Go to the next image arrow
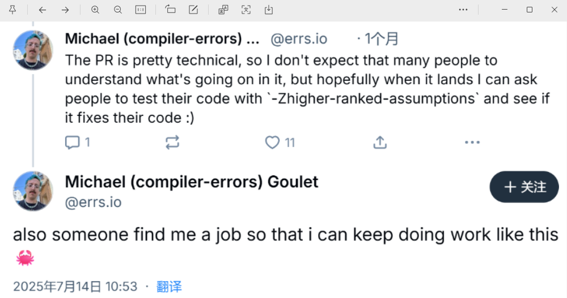Viewport: 567px width, 298px height. tap(65, 10)
